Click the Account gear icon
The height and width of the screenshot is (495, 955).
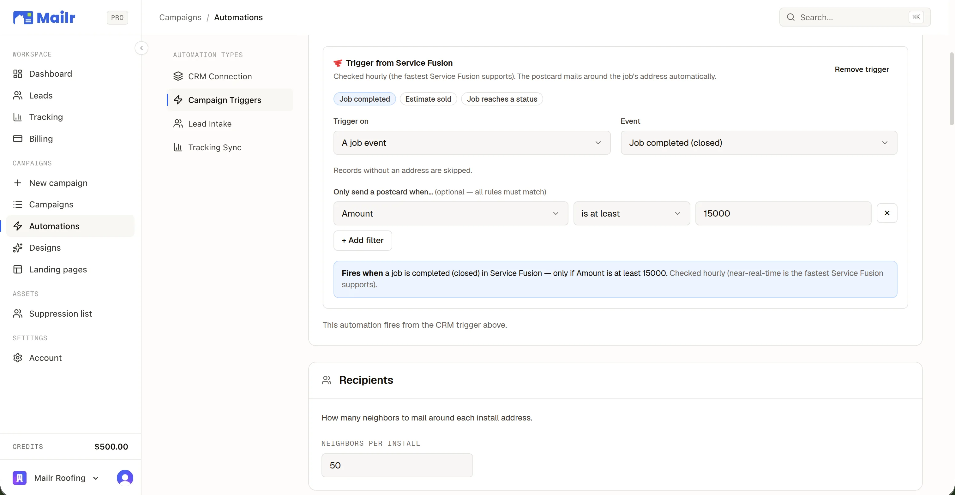(x=17, y=358)
